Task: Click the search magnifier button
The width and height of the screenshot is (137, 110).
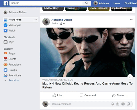Action: (x=86, y=3)
